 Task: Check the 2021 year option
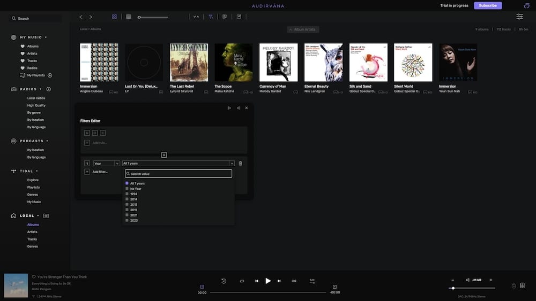(x=127, y=215)
